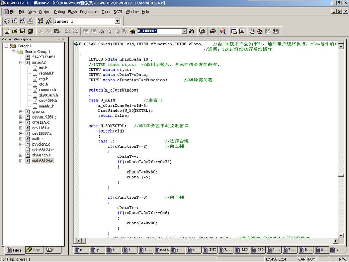Click the binoculars Find icon
The height and width of the screenshot is (262, 349).
192,31
